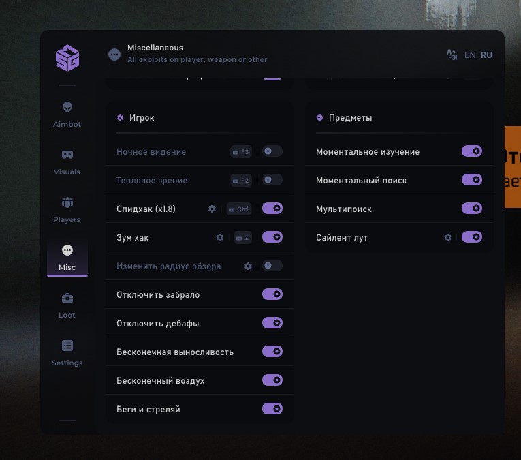The image size is (521, 460).
Task: Open the Visuals section headset icon
Action: [x=67, y=155]
